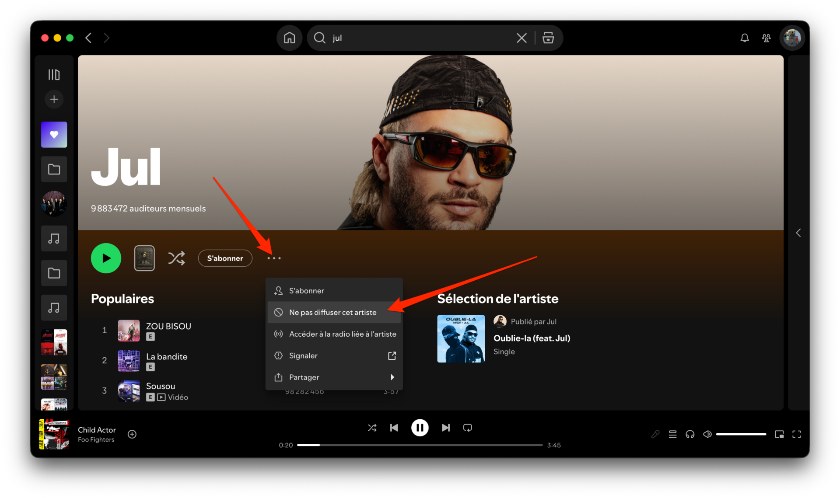
Task: Select Accéder à la radio liée à l'artiste
Action: point(334,334)
